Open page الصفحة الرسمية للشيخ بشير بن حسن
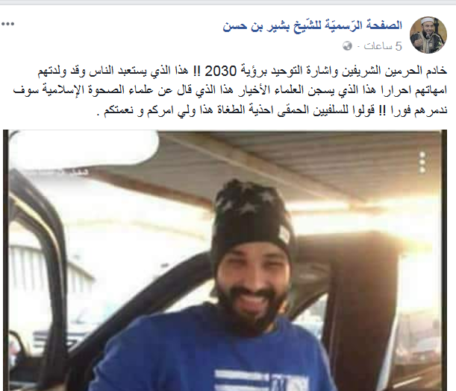The width and height of the screenshot is (456, 391). point(313,26)
